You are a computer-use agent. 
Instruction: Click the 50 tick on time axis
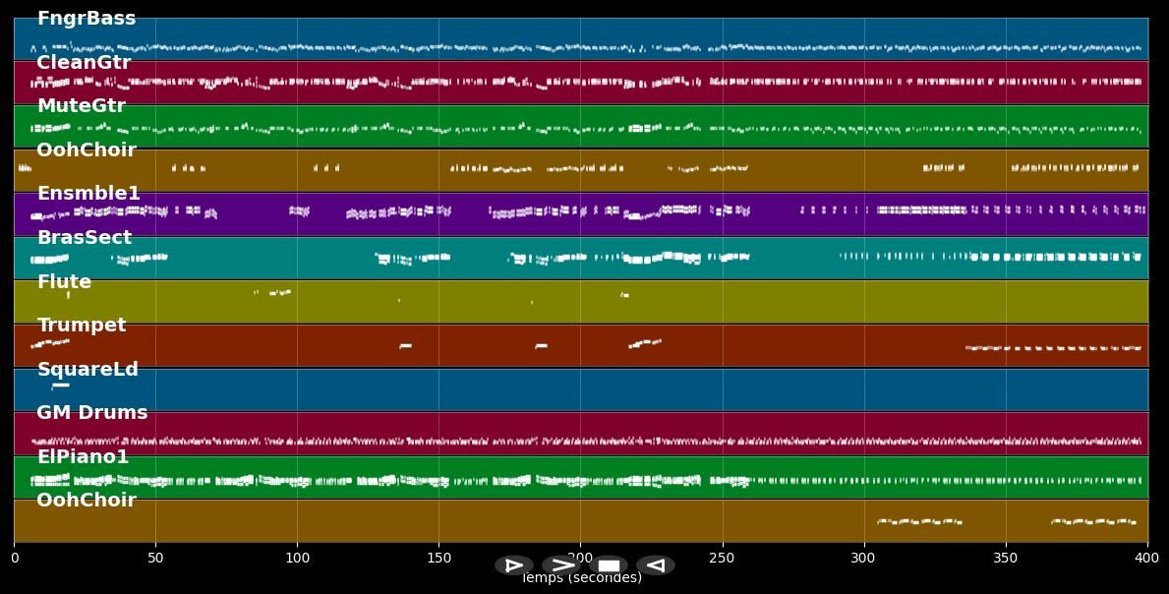pos(155,558)
